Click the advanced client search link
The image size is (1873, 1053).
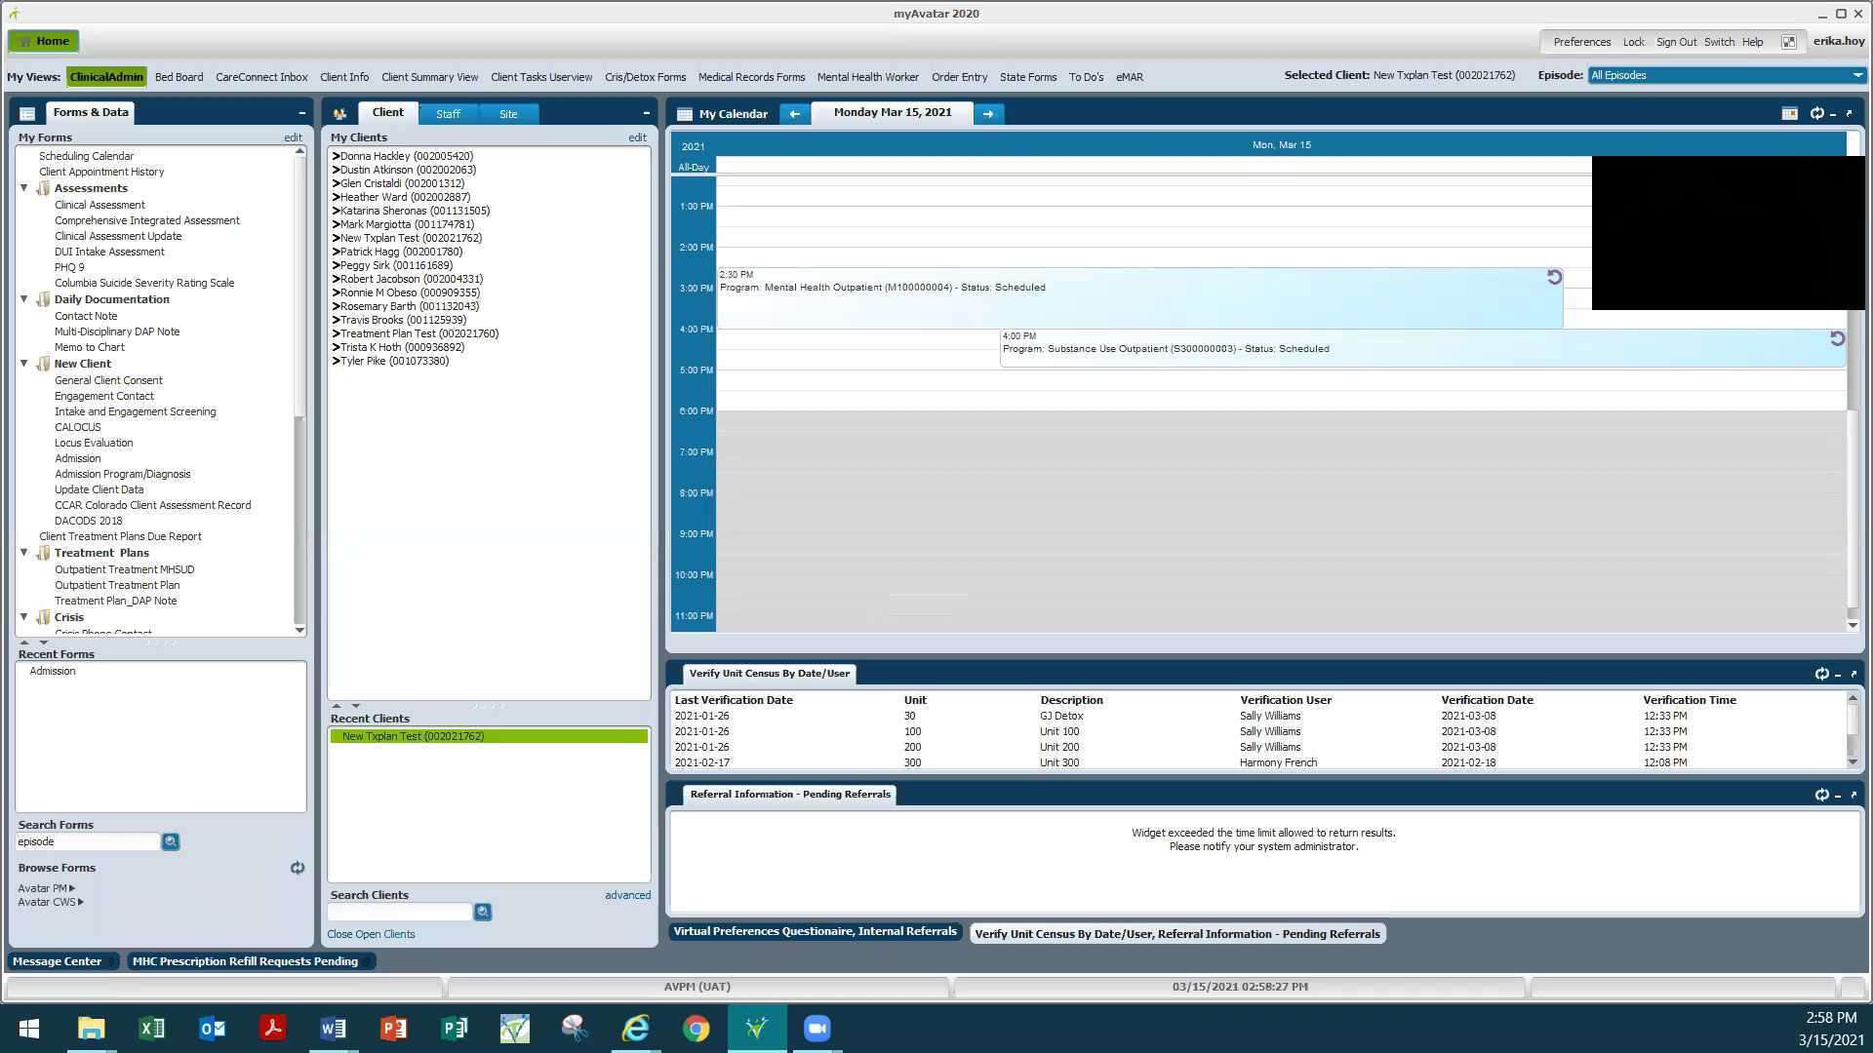click(627, 894)
